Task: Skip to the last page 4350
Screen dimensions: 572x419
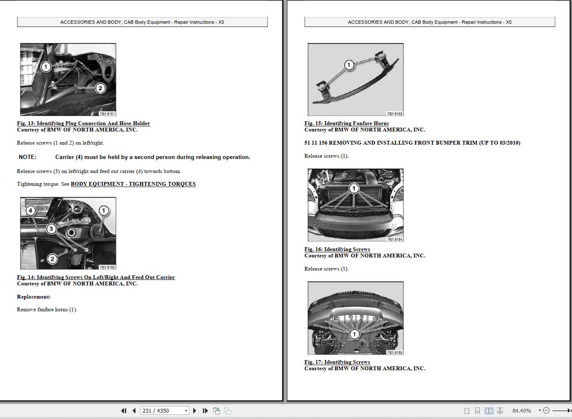Action: (x=205, y=411)
